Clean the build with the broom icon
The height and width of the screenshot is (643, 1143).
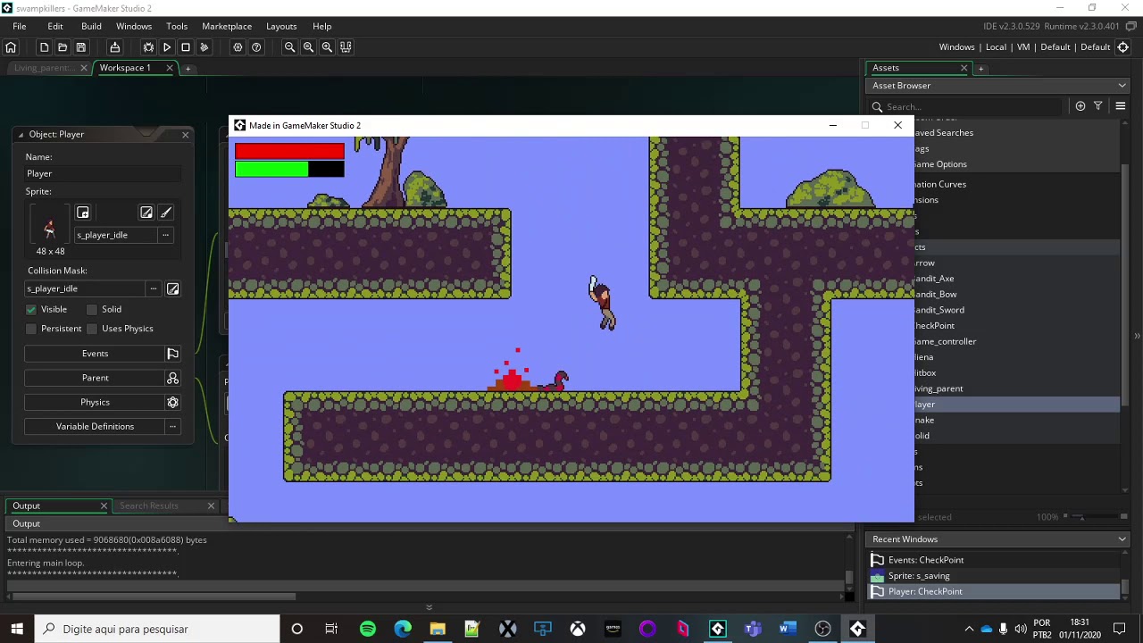point(204,46)
